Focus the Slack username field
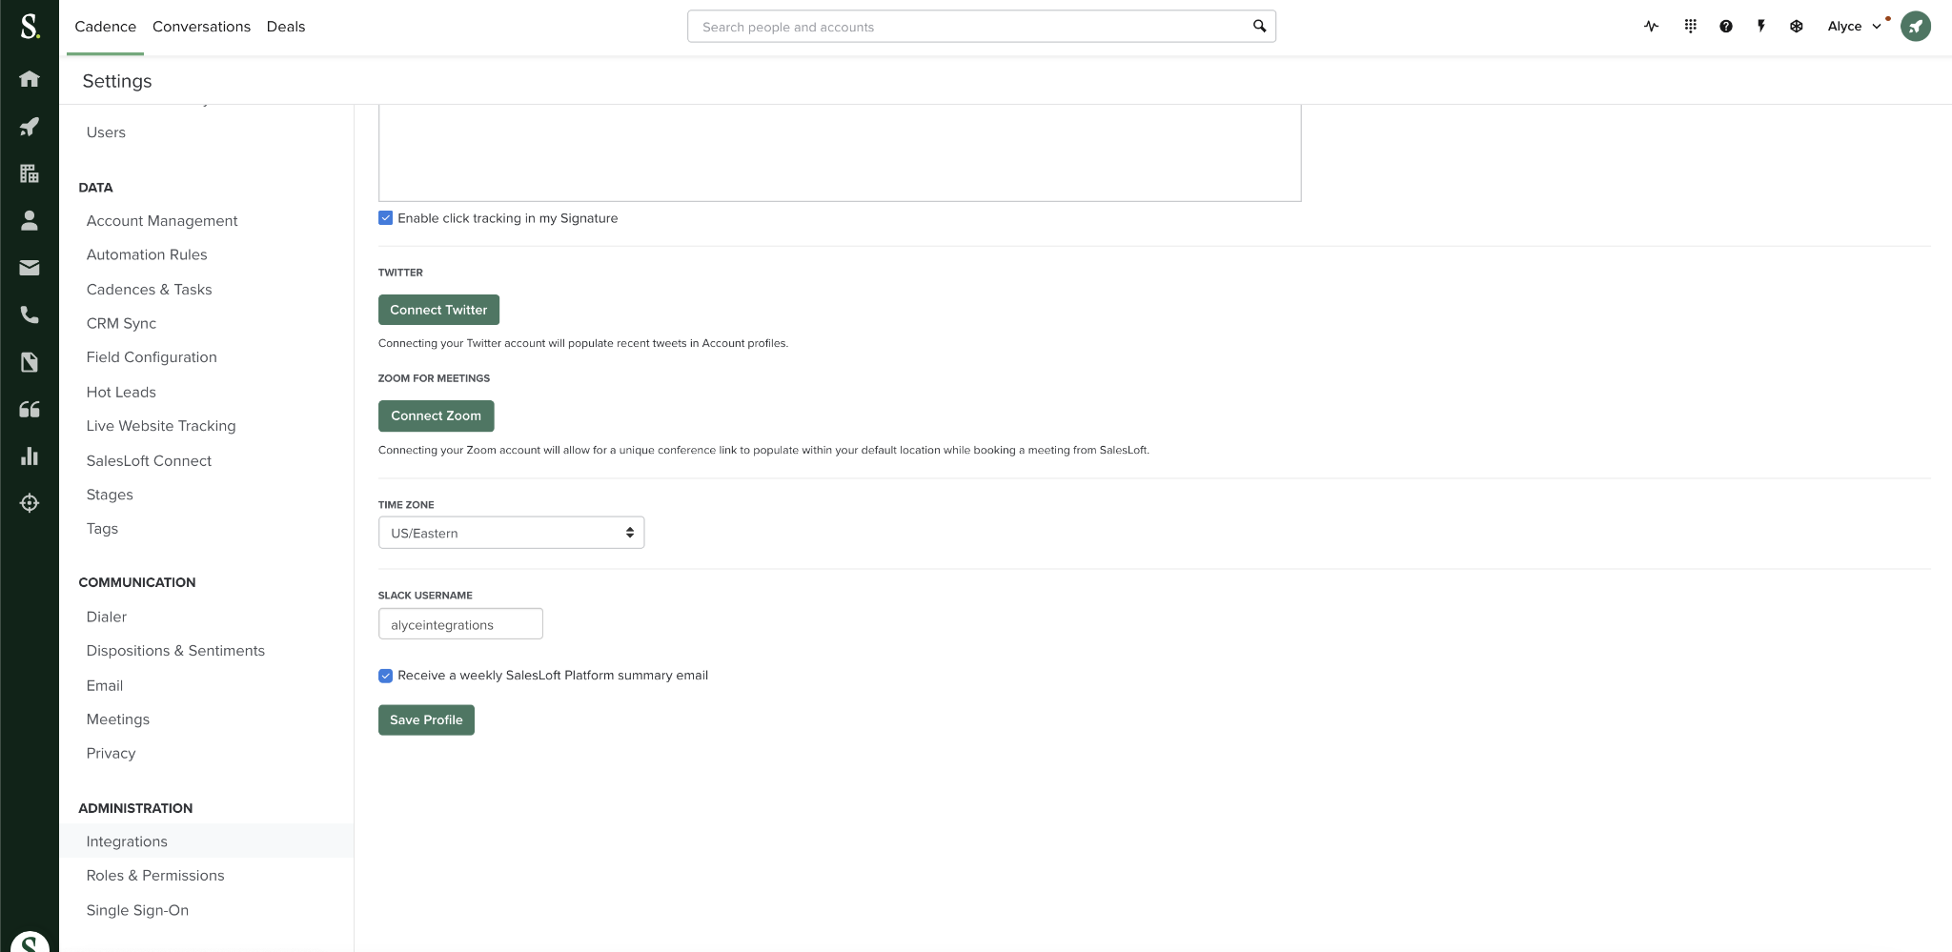This screenshot has width=1952, height=952. (x=460, y=624)
